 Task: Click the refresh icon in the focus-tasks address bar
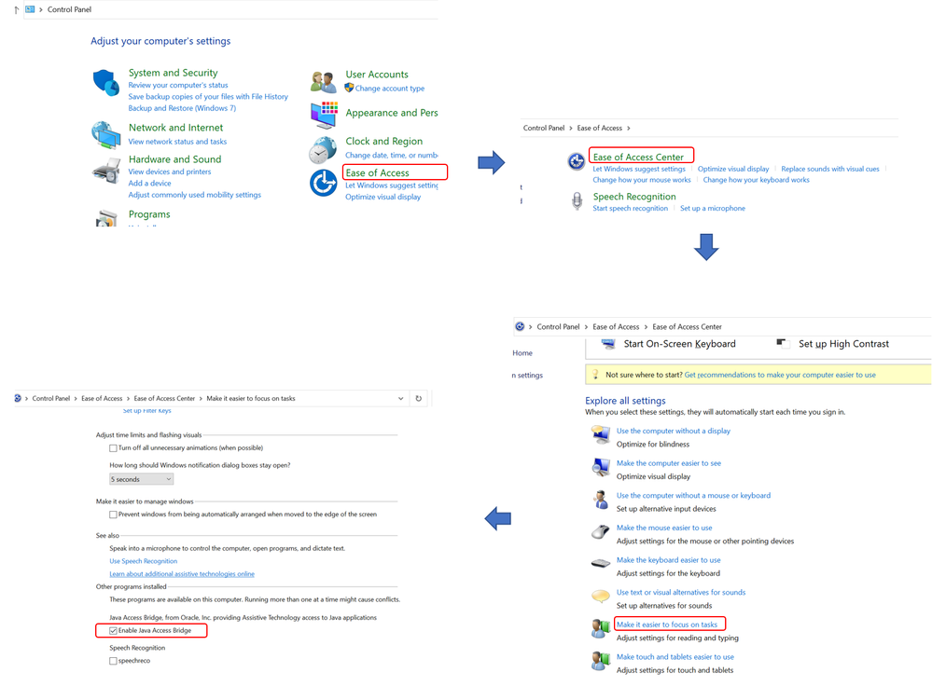coord(419,398)
